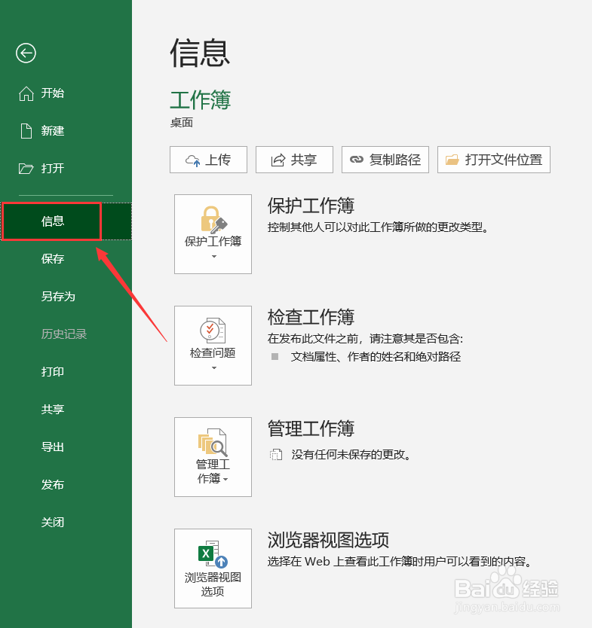Click the open folder icon beside 打开

[26, 169]
